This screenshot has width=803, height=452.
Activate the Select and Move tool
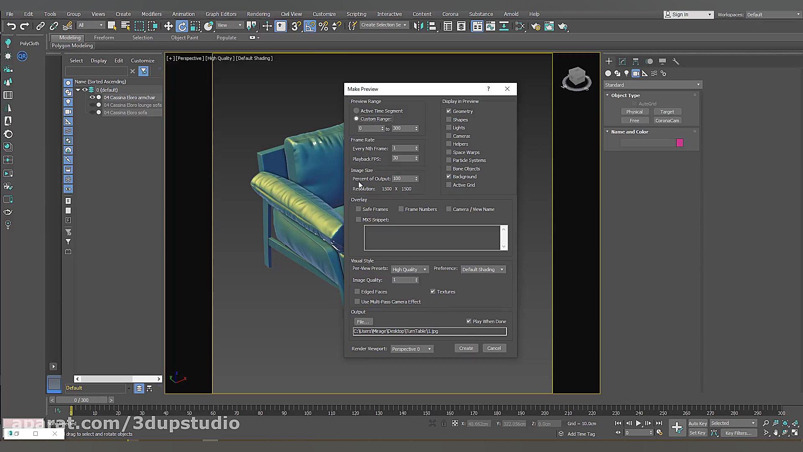pos(169,26)
